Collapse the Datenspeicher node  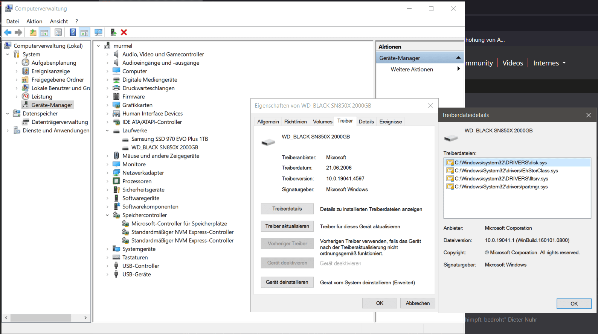coord(8,113)
